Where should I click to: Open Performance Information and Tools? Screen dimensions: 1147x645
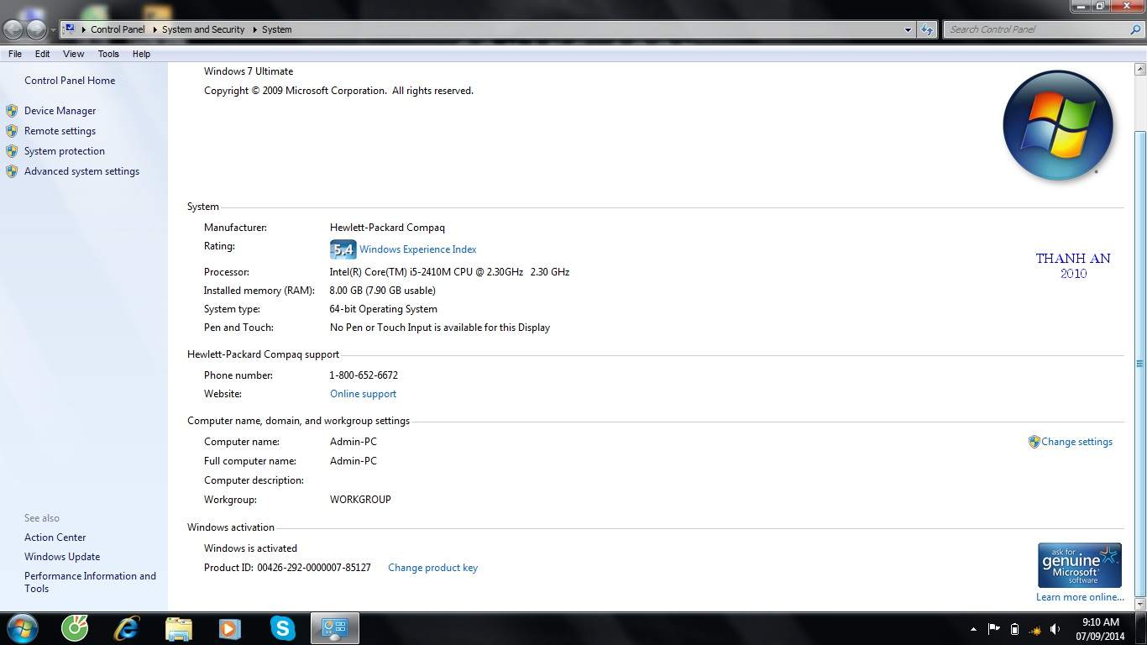[x=90, y=582]
